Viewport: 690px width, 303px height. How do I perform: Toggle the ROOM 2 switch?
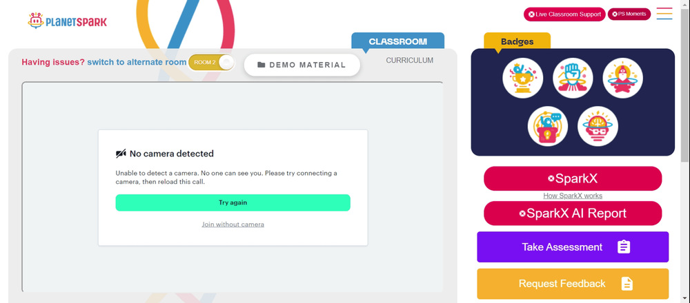tap(212, 63)
